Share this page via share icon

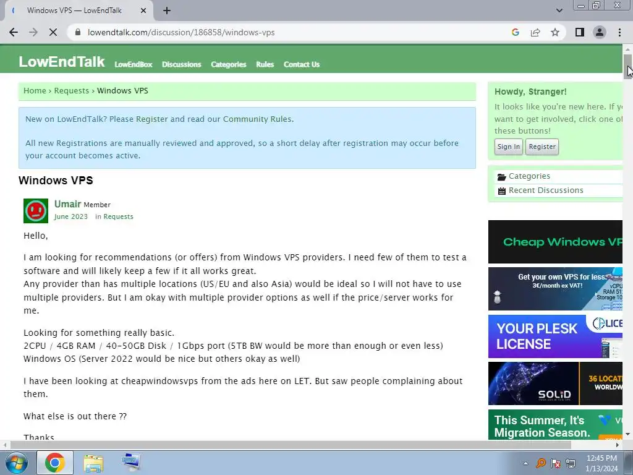click(535, 32)
